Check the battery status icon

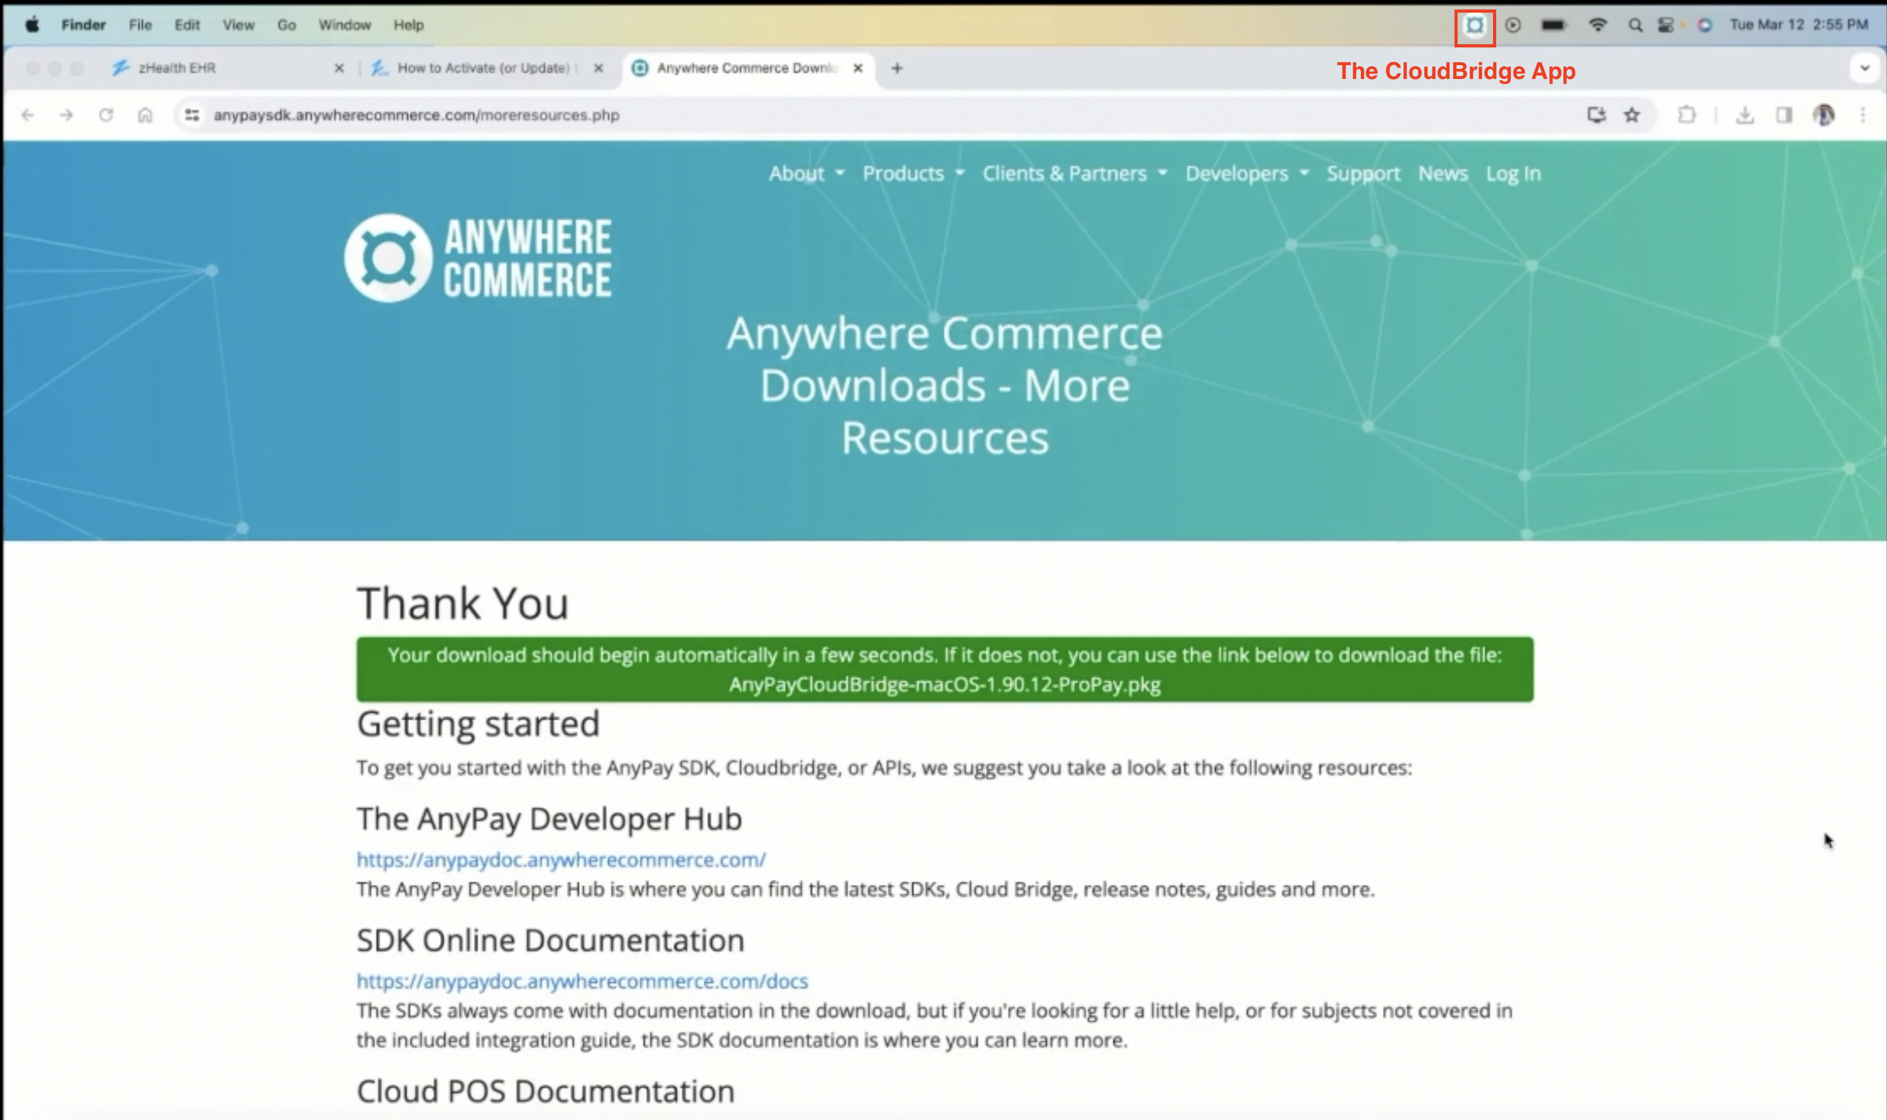1553,25
